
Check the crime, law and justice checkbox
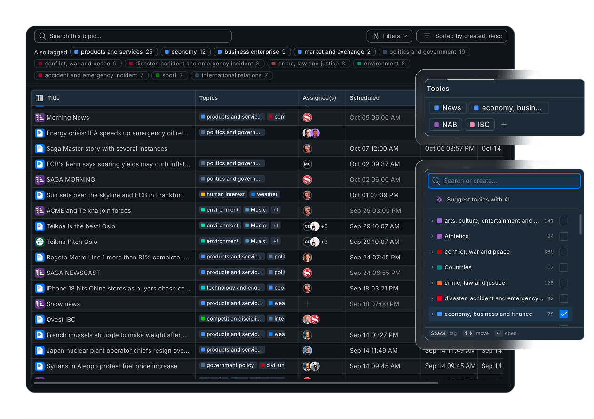pos(563,283)
